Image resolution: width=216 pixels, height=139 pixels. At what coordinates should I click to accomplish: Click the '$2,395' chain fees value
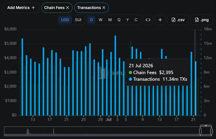pyautogui.click(x=166, y=73)
